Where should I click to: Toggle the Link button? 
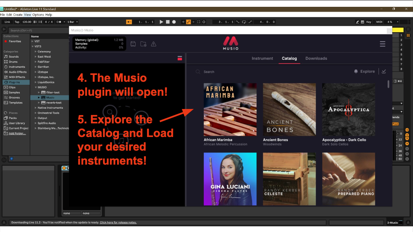pyautogui.click(x=7, y=22)
